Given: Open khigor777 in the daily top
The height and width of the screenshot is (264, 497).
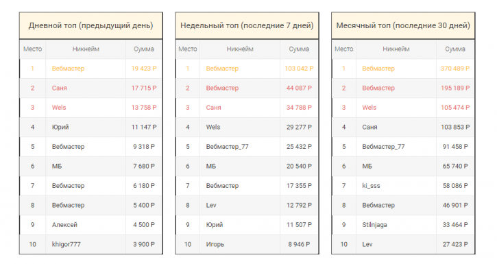Looking at the screenshot, I should coord(66,244).
